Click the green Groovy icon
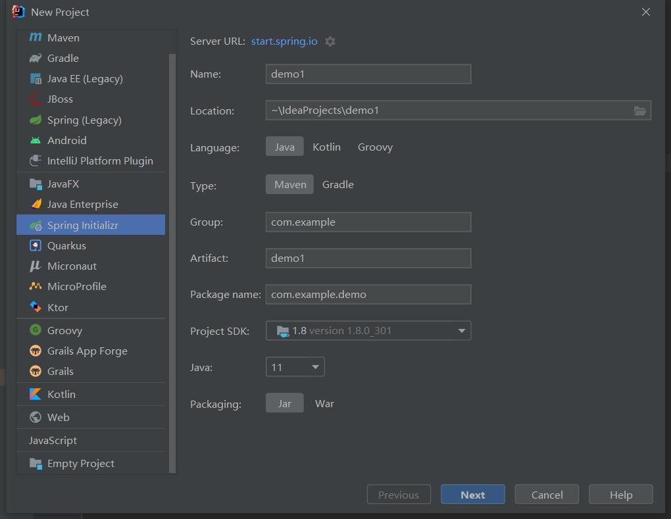The width and height of the screenshot is (671, 519). 36,330
